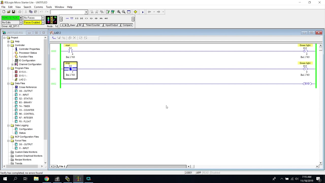
Task: Expand the Help folder node
Action: coord(8,41)
